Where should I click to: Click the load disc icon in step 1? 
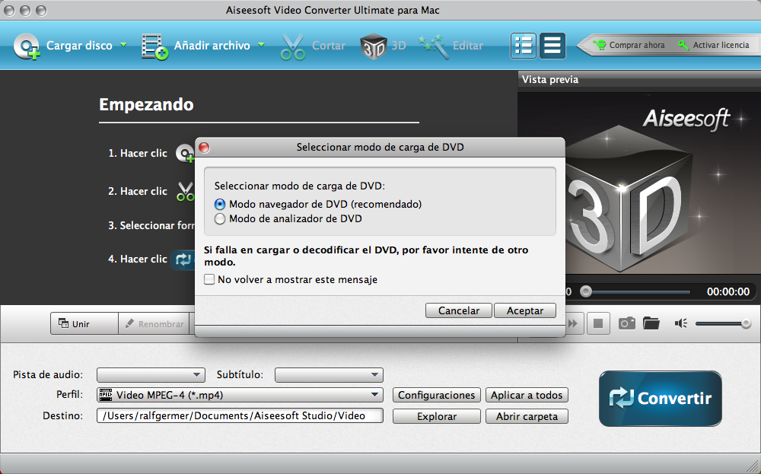tap(185, 154)
